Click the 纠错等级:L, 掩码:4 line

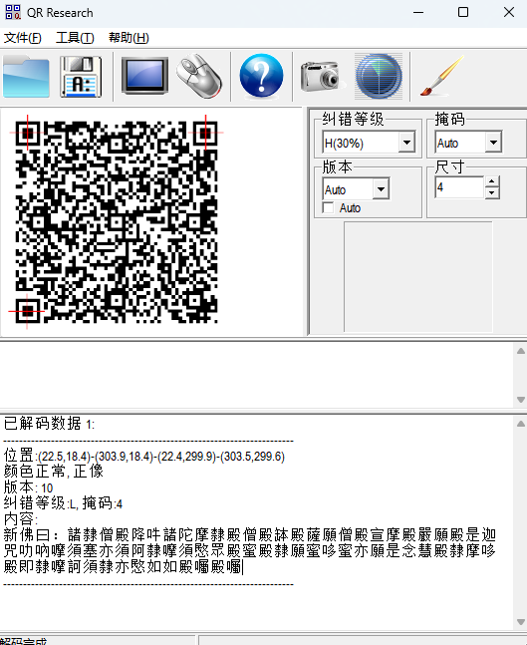click(64, 503)
